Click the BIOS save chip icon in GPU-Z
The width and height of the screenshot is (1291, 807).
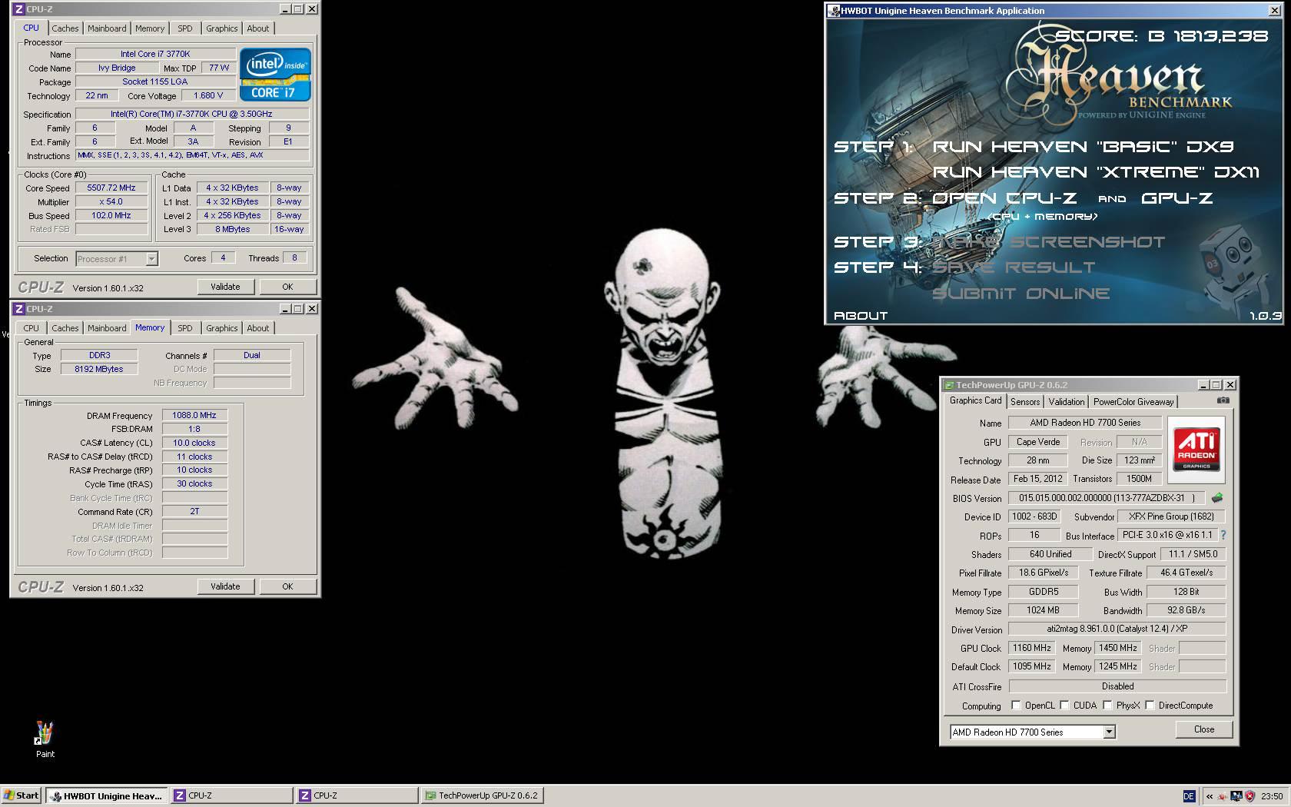[x=1216, y=498]
